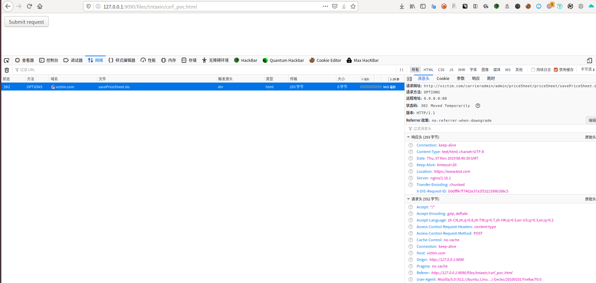Viewport: 596px width, 283px height.
Task: Open the 响应 response tab
Action: point(476,79)
